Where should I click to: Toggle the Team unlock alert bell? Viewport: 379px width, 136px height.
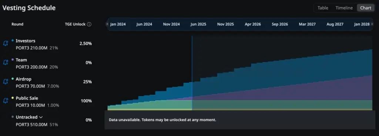[5, 62]
